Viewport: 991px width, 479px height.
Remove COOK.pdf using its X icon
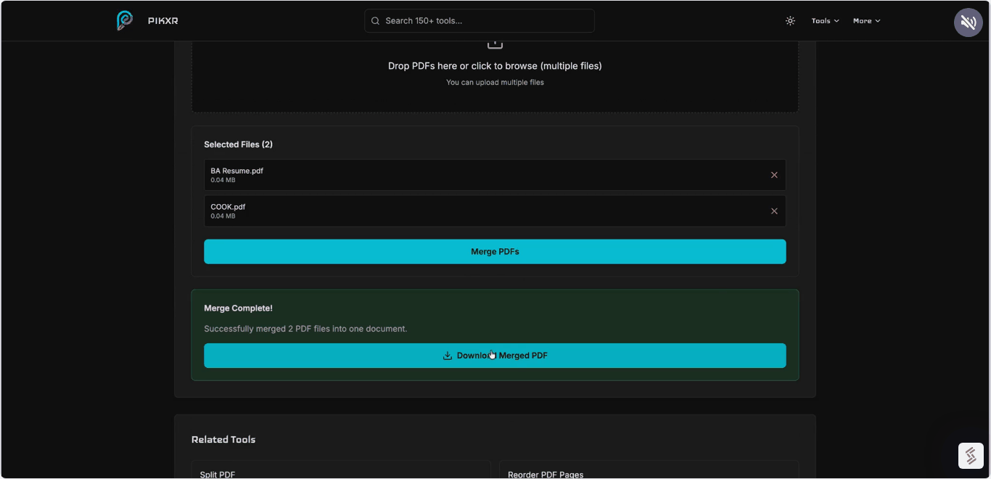pos(773,210)
